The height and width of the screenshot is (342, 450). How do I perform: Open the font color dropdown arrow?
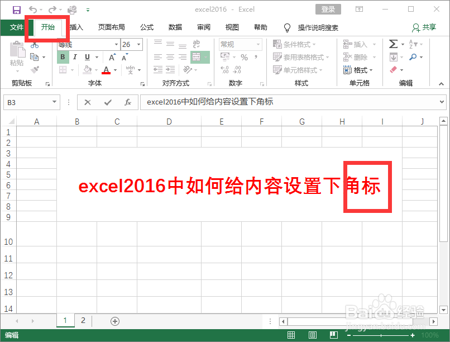[x=116, y=70]
